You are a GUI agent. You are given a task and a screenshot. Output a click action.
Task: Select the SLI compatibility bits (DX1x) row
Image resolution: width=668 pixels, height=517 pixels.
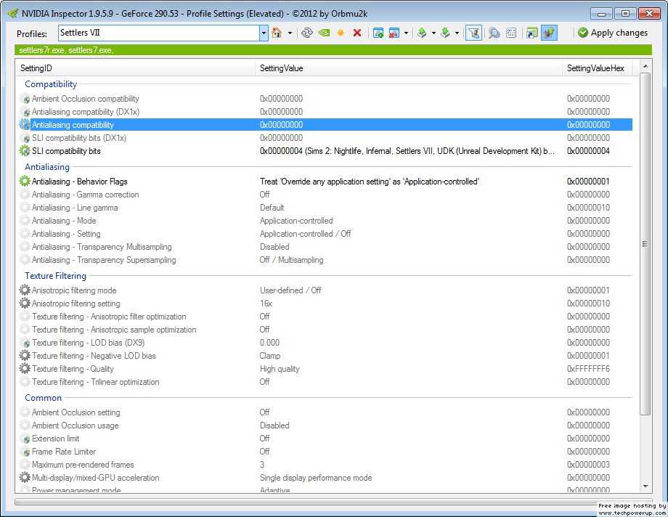[325, 138]
